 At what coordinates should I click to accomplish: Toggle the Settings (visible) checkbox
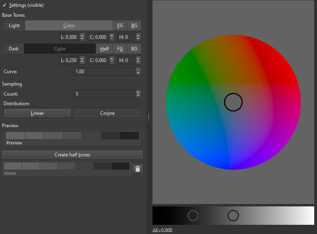(x=4, y=5)
